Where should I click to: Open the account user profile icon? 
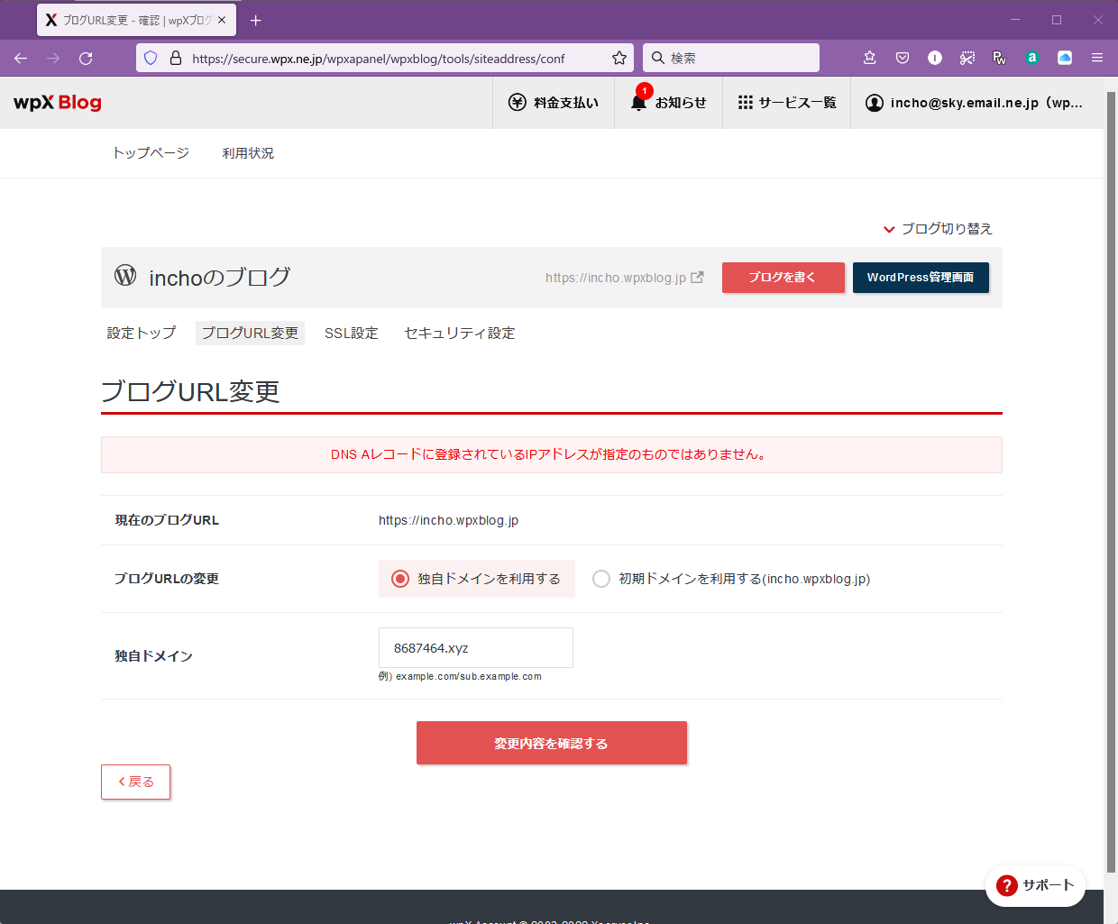pos(874,103)
